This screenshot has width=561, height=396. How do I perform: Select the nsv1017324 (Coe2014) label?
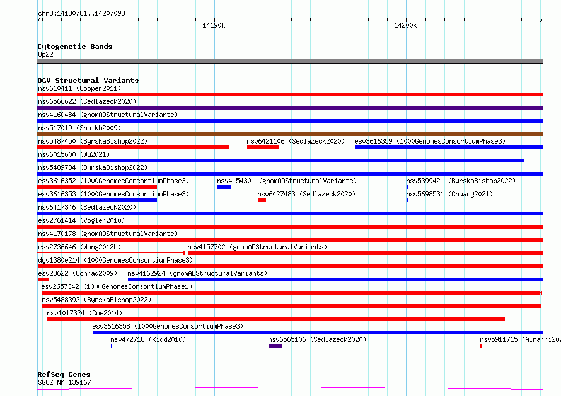[x=84, y=313]
